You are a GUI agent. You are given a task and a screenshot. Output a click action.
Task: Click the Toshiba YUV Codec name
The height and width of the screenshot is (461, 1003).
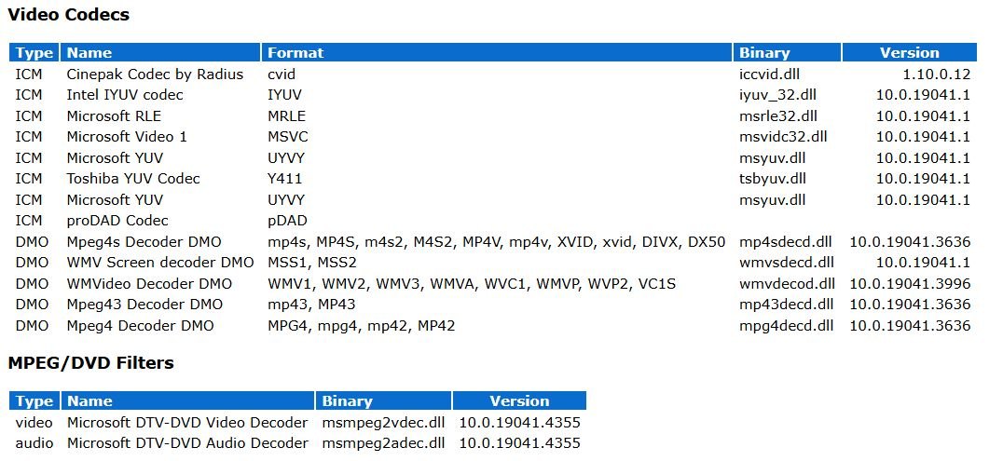click(133, 179)
